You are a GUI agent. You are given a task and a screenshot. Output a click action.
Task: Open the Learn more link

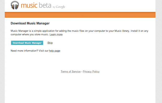[x=56, y=35]
